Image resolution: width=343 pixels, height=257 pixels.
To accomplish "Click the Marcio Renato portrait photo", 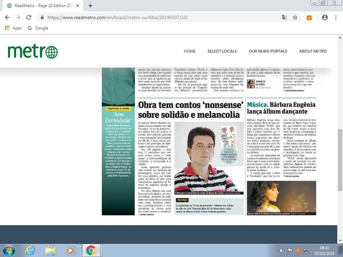I will pyautogui.click(x=209, y=158).
